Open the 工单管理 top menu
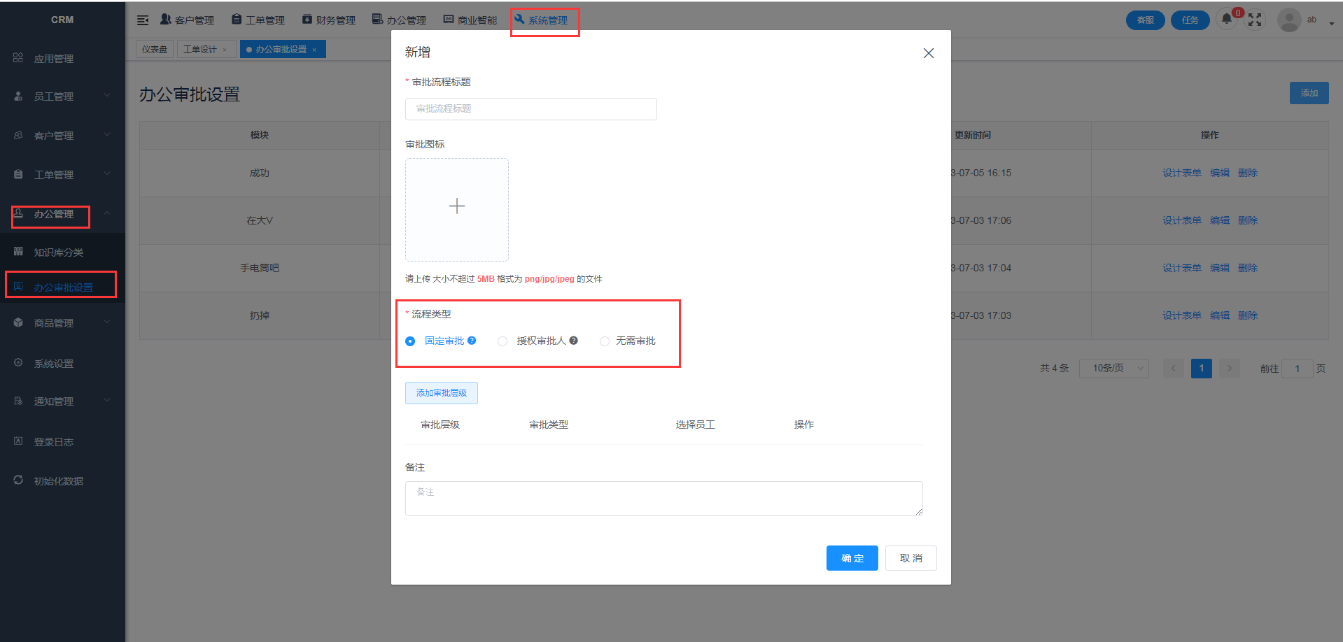The height and width of the screenshot is (642, 1343). click(258, 20)
